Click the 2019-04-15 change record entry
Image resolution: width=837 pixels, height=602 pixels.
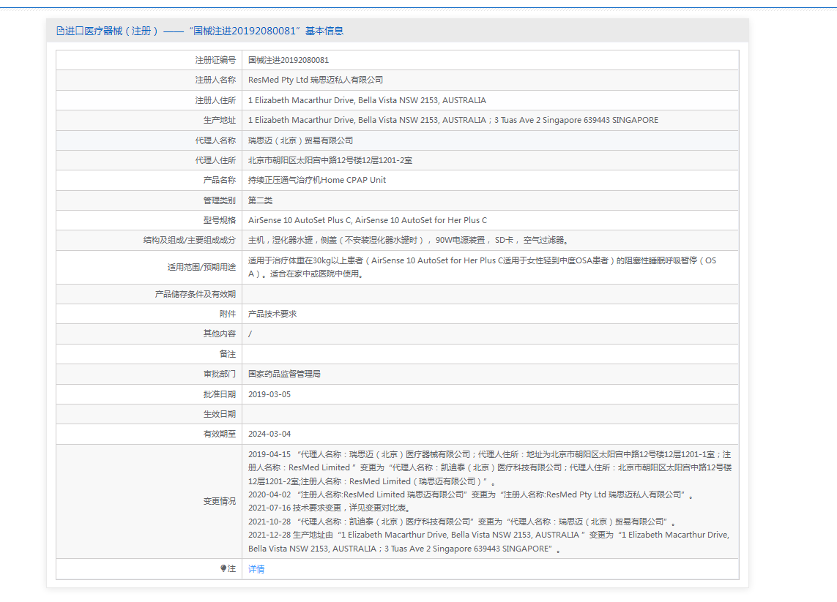(490, 467)
